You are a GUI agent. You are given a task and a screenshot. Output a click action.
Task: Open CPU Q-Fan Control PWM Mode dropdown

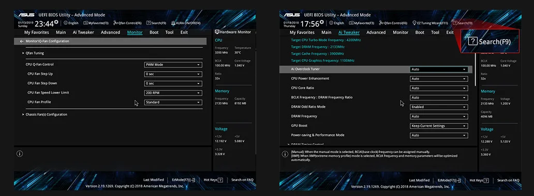(x=173, y=64)
